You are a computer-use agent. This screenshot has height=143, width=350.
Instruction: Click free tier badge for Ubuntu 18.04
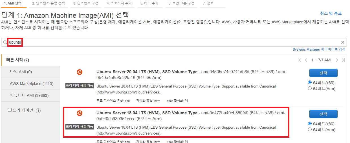coord(80,127)
